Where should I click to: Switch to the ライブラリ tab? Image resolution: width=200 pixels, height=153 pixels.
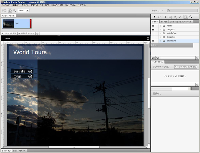pyautogui.click(x=164, y=22)
